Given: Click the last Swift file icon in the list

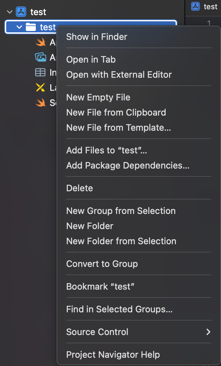Looking at the screenshot, I should (x=41, y=103).
